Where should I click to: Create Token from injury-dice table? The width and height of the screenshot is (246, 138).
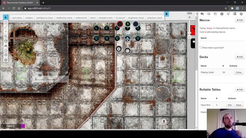click(238, 105)
